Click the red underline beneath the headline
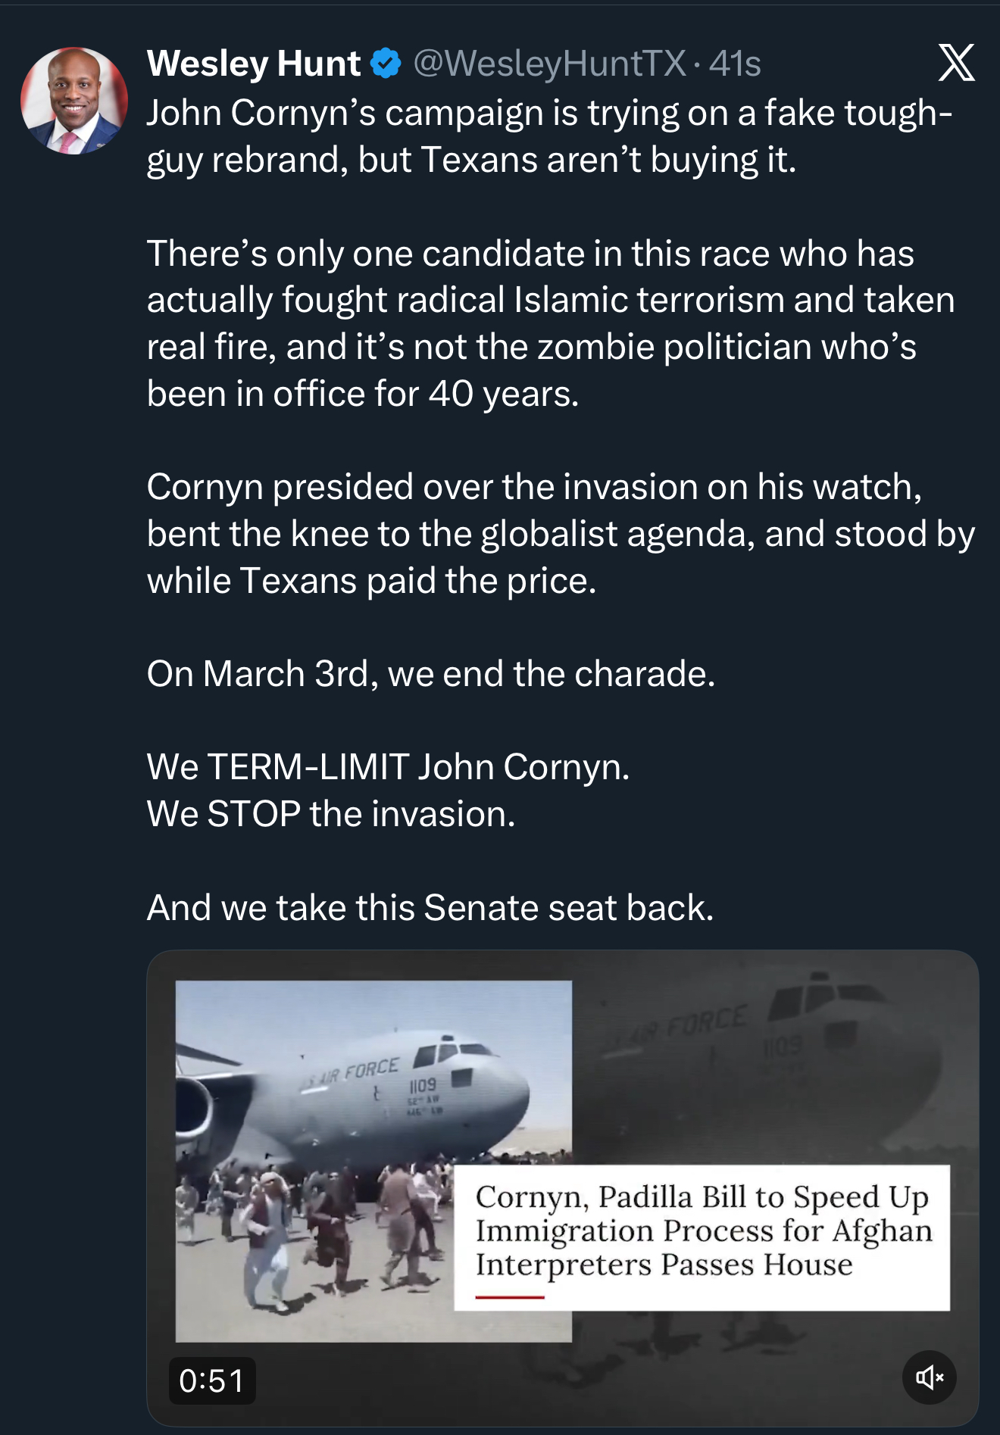 [x=510, y=1296]
